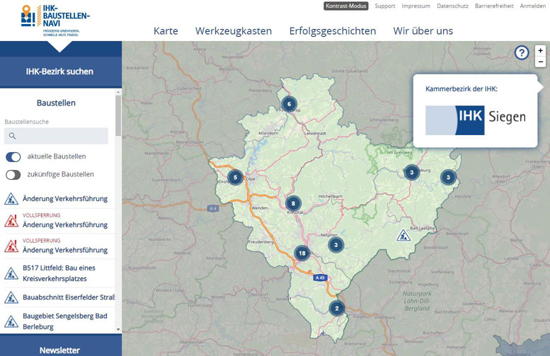Toggle the Kontrast-Modus button

click(x=346, y=6)
